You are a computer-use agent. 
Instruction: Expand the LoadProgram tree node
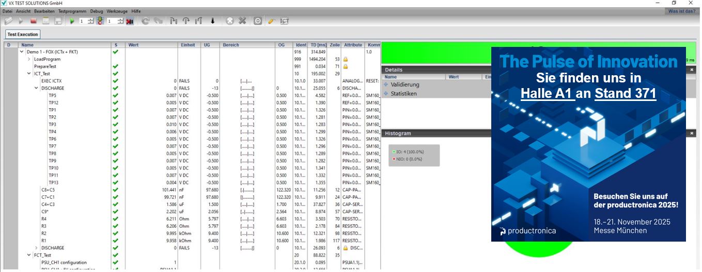point(29,59)
